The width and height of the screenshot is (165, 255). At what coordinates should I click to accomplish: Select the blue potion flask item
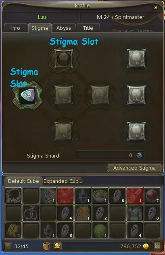coord(83,196)
